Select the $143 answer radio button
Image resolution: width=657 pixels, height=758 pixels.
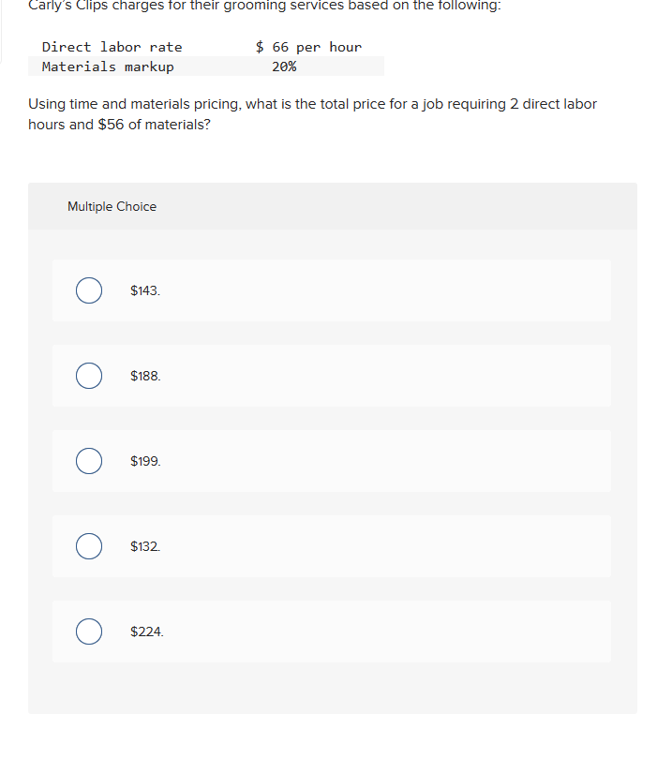coord(89,290)
